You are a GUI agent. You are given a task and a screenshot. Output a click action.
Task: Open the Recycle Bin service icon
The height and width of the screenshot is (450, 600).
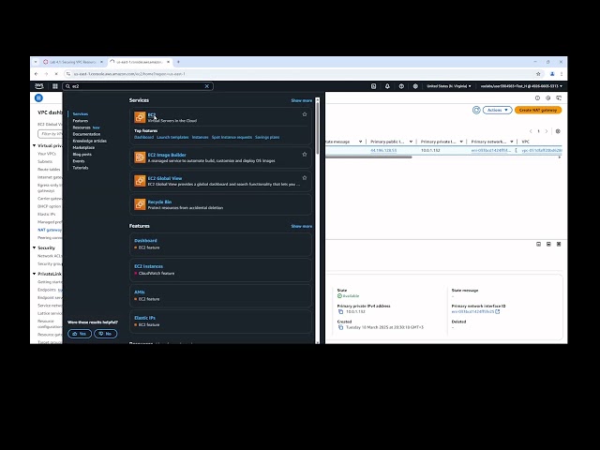pyautogui.click(x=140, y=204)
